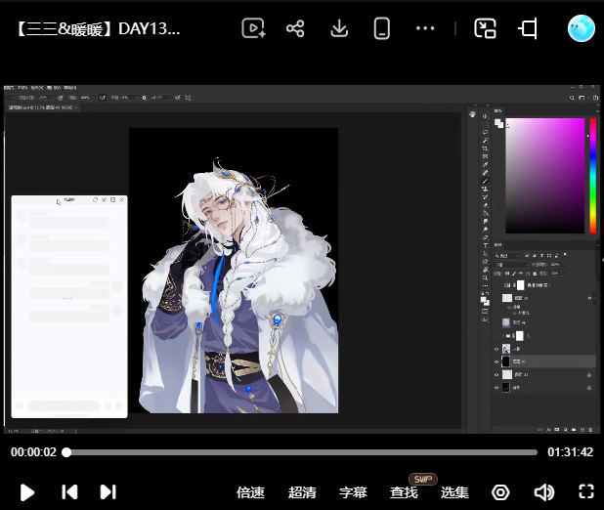The image size is (604, 510).
Task: Click the speaker volume icon
Action: click(544, 492)
